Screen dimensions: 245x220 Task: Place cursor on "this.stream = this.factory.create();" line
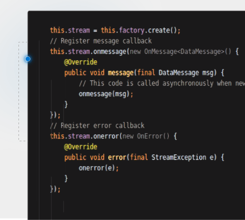115,31
